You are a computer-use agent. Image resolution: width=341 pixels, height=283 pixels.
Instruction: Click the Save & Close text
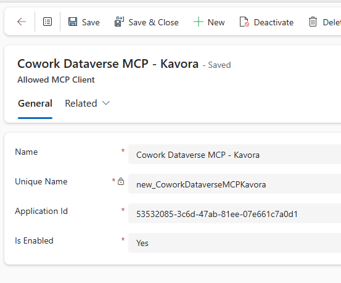[x=154, y=22]
